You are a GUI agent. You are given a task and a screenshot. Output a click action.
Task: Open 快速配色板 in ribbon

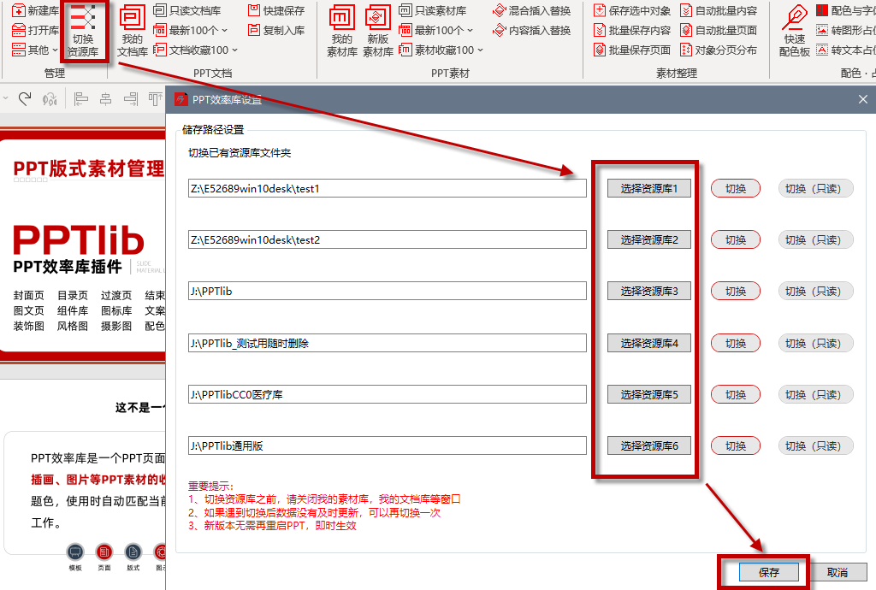795,30
